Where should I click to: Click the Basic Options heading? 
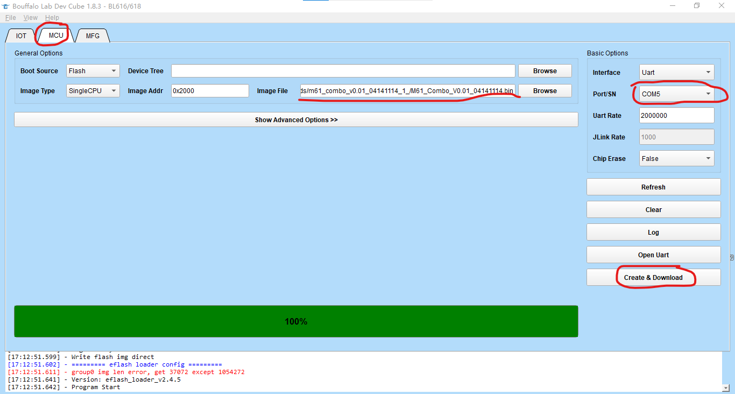point(607,53)
